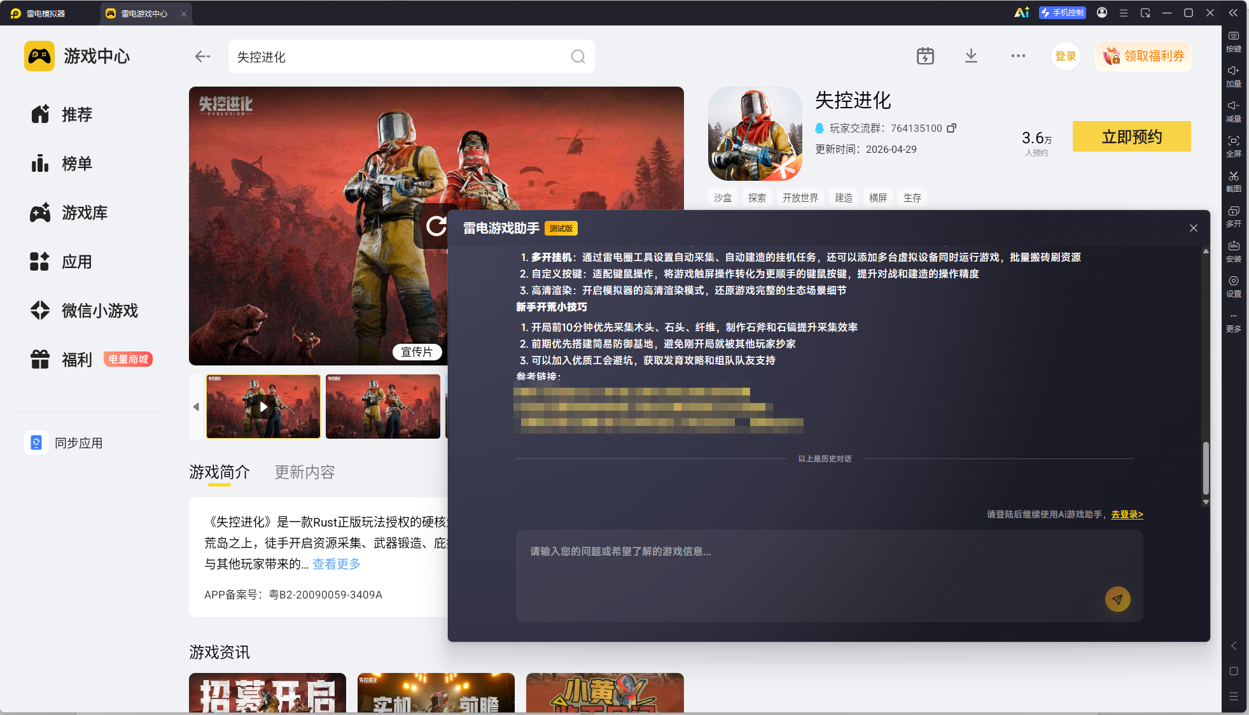Click 去登录> link in assistant
The height and width of the screenshot is (715, 1249).
(1127, 514)
